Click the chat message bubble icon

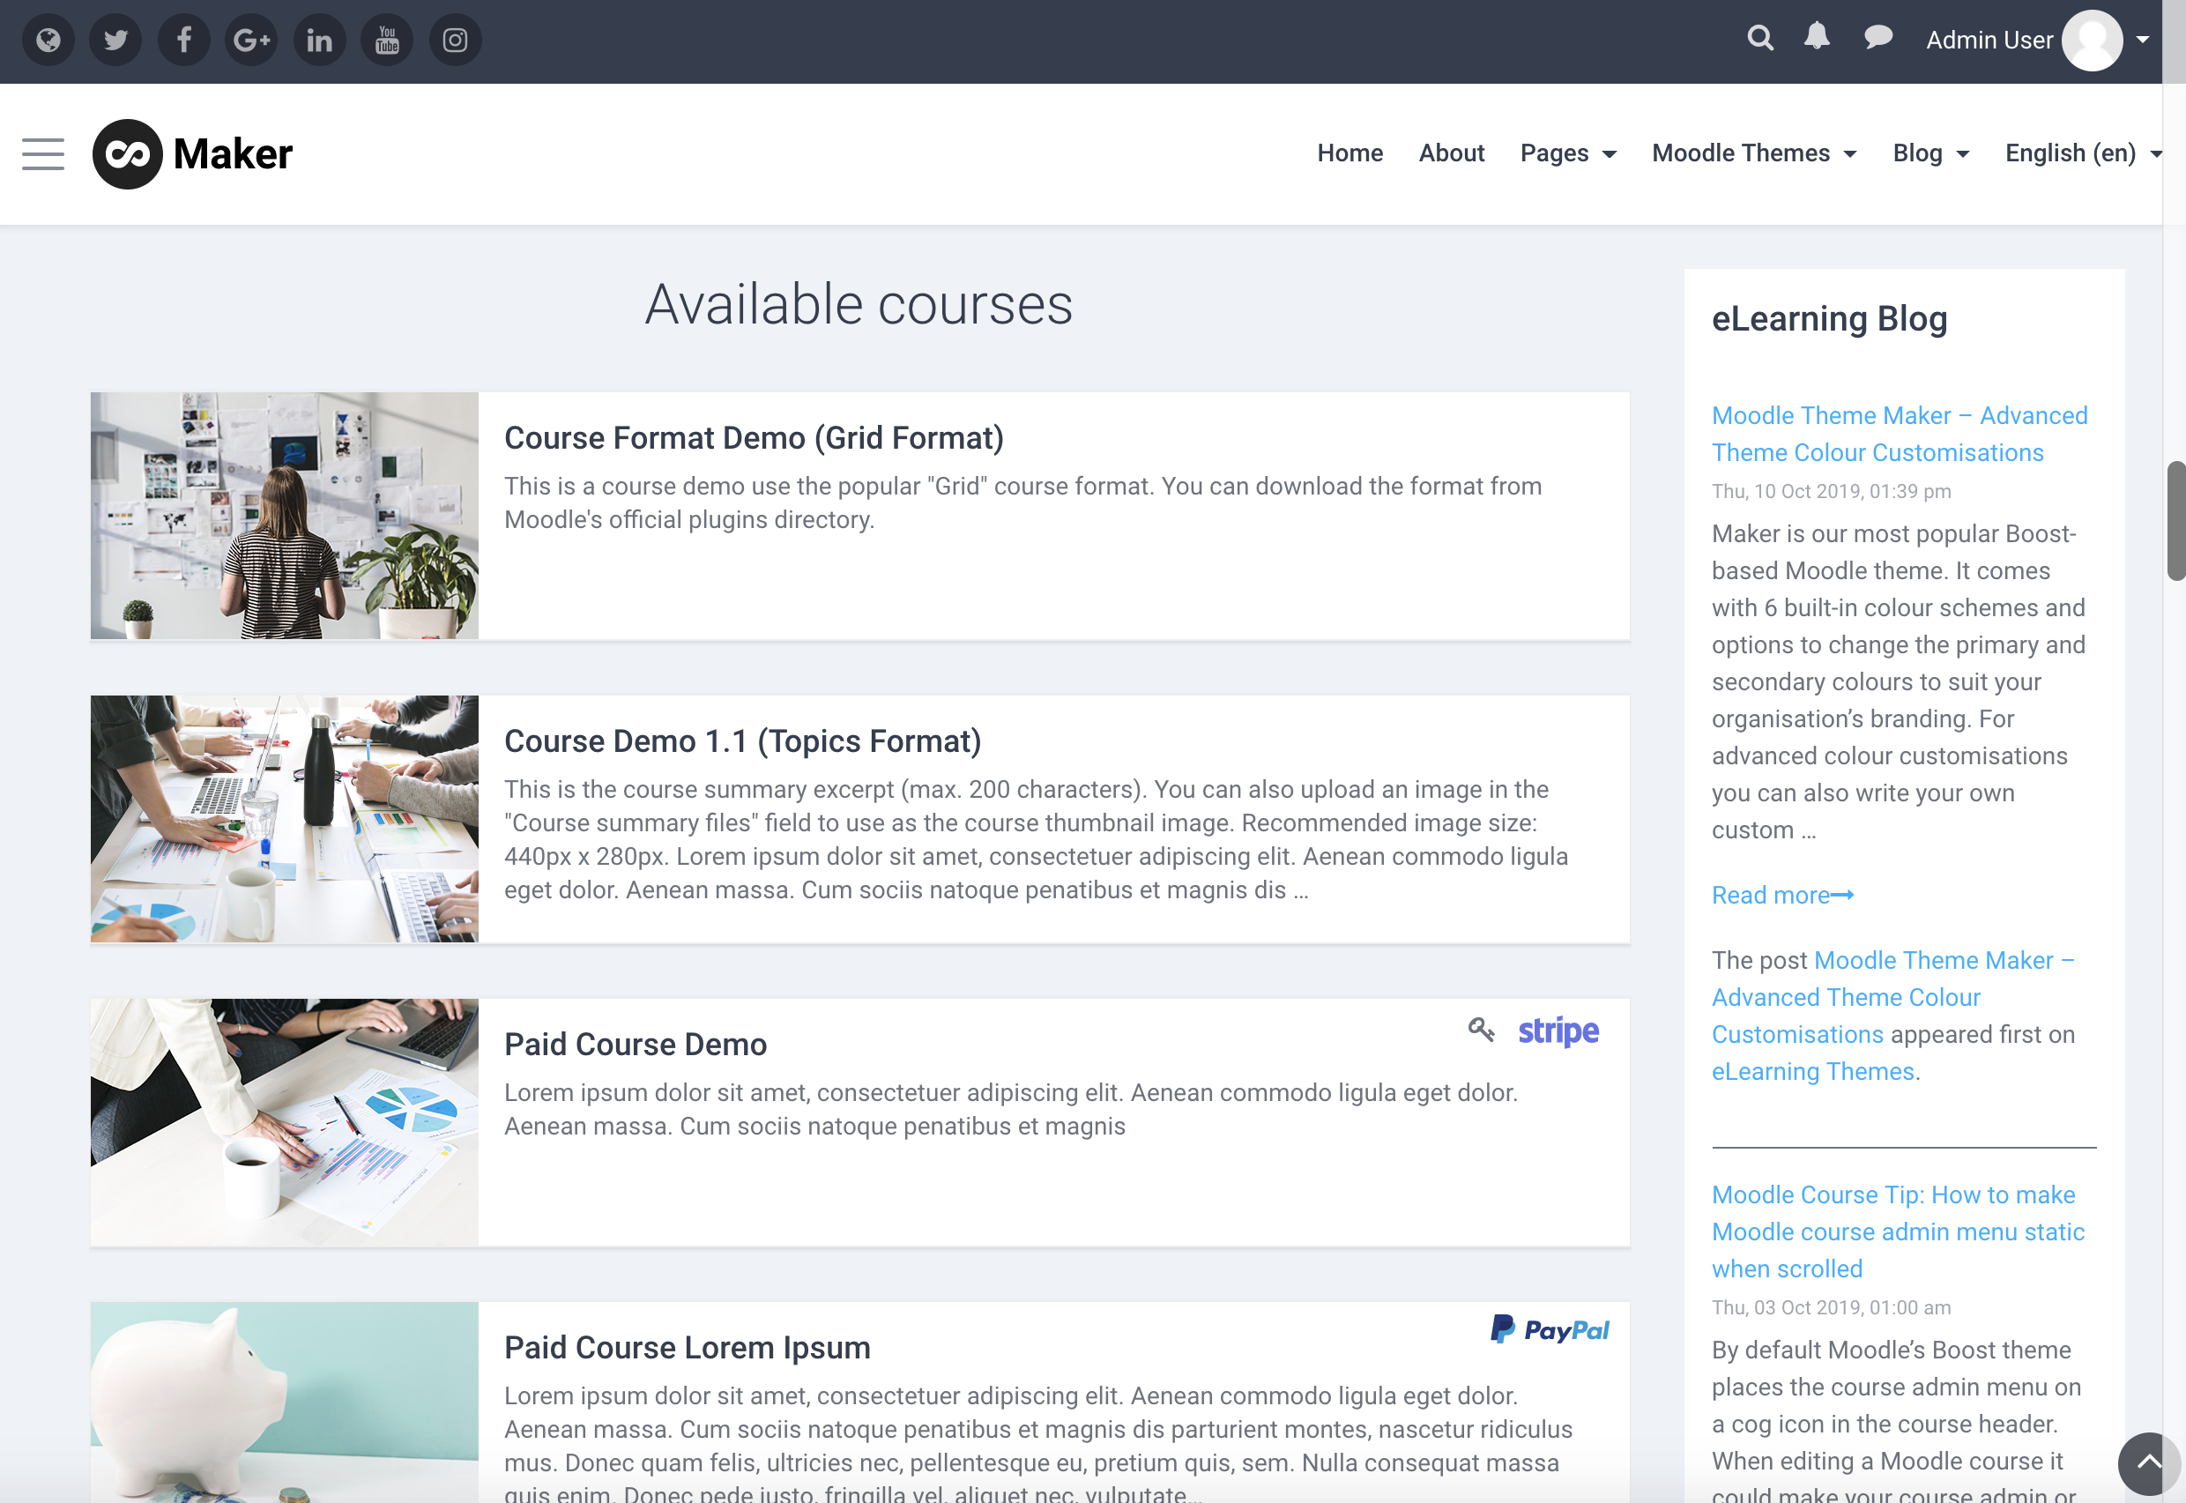[1877, 38]
